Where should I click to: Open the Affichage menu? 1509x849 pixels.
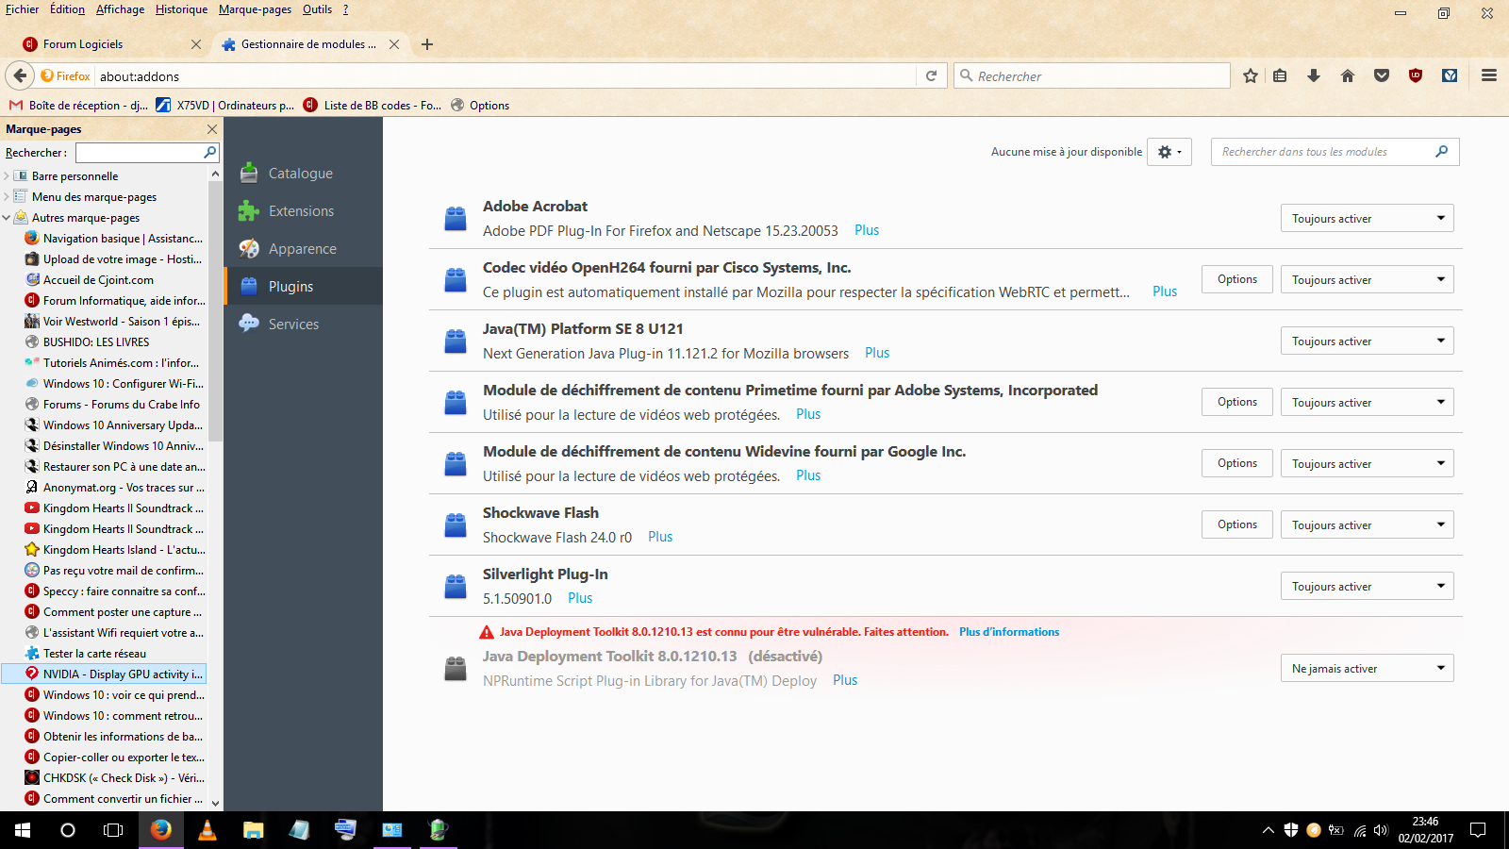[120, 9]
